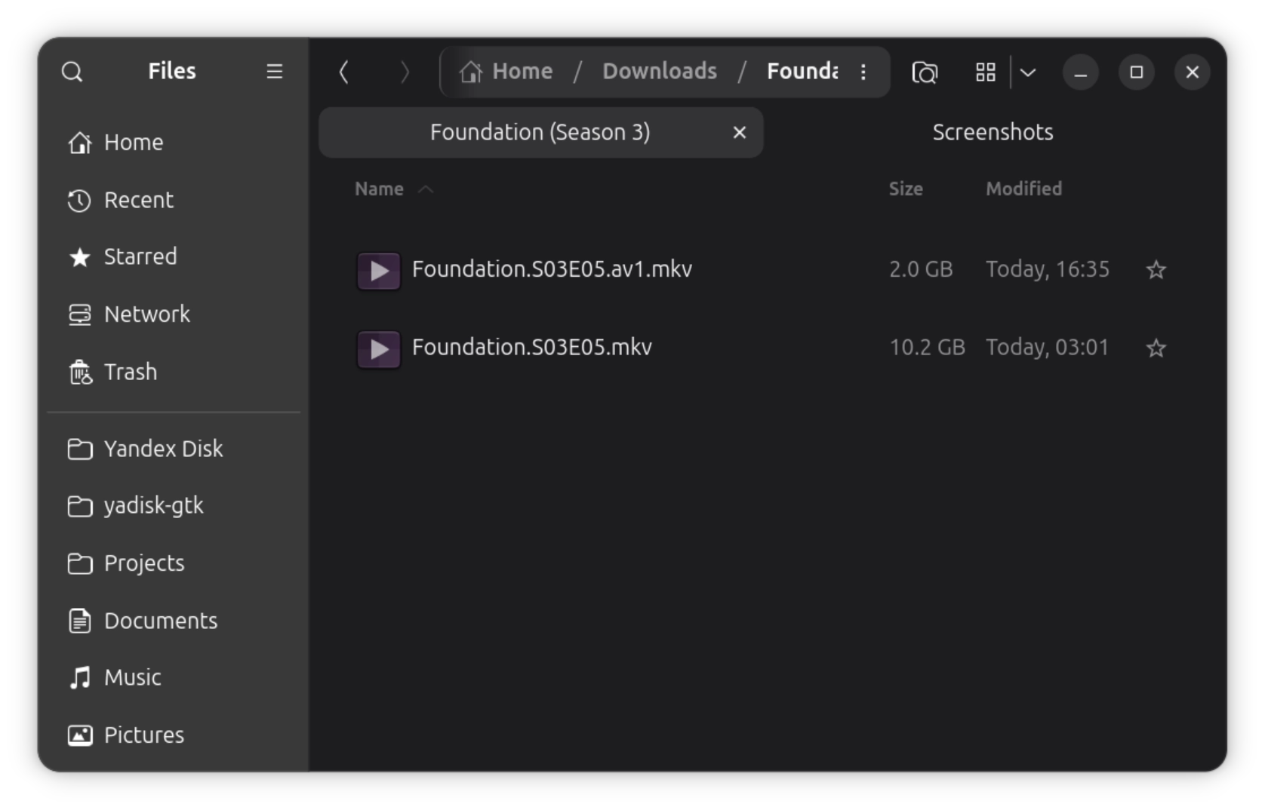Open Trash in the sidebar
The image size is (1265, 810).
174,372
